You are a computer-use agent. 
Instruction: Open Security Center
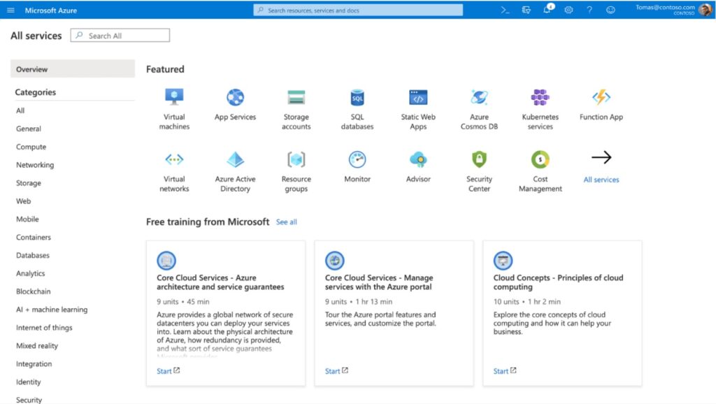pos(479,171)
